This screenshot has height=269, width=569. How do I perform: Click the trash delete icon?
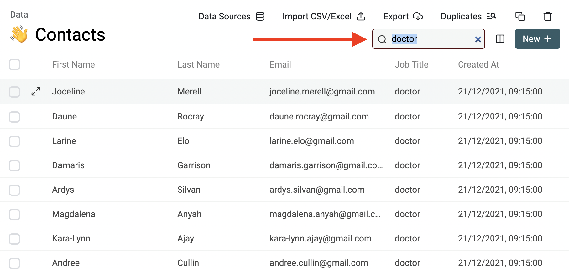tap(548, 16)
